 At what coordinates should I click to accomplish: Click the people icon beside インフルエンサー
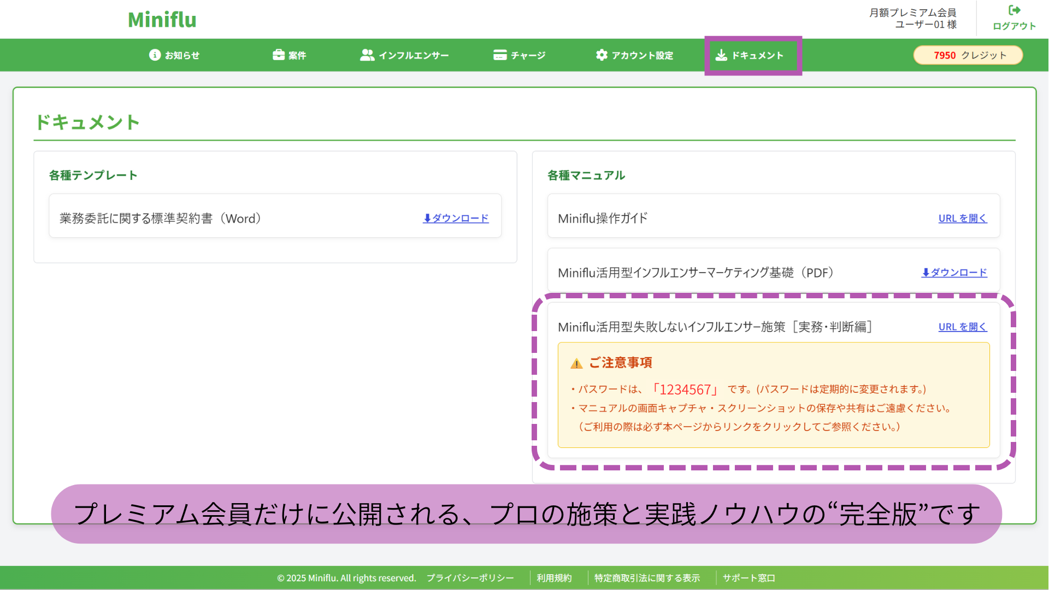367,55
